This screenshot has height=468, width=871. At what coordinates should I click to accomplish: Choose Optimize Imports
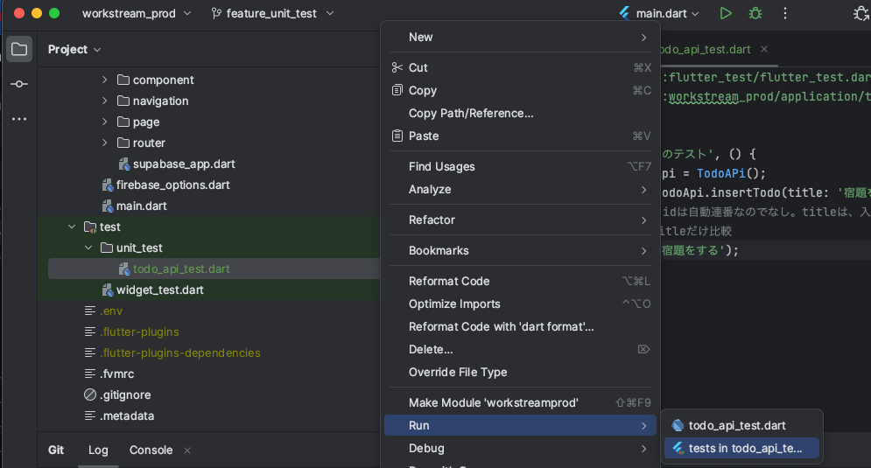pos(521,304)
